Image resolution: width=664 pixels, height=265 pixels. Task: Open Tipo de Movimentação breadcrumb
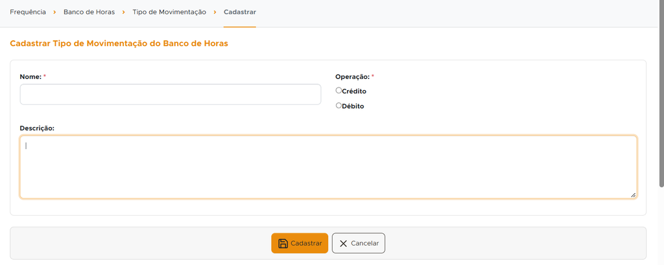pos(169,12)
